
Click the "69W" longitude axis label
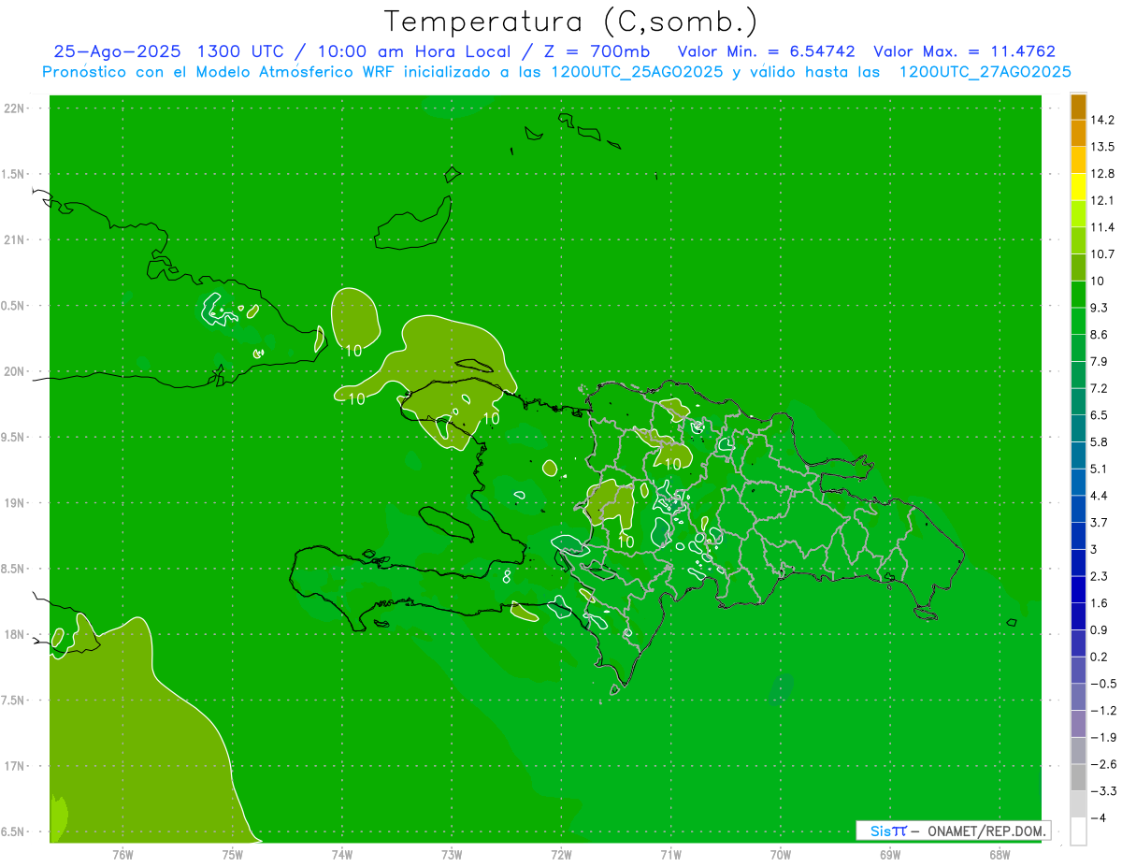[889, 855]
